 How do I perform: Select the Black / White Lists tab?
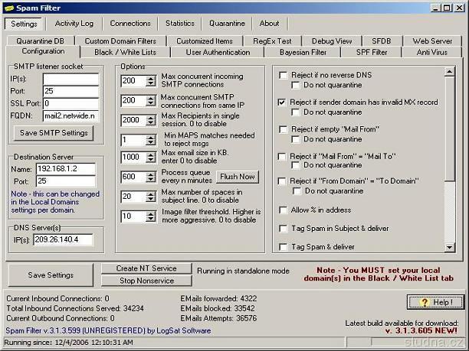pos(125,52)
